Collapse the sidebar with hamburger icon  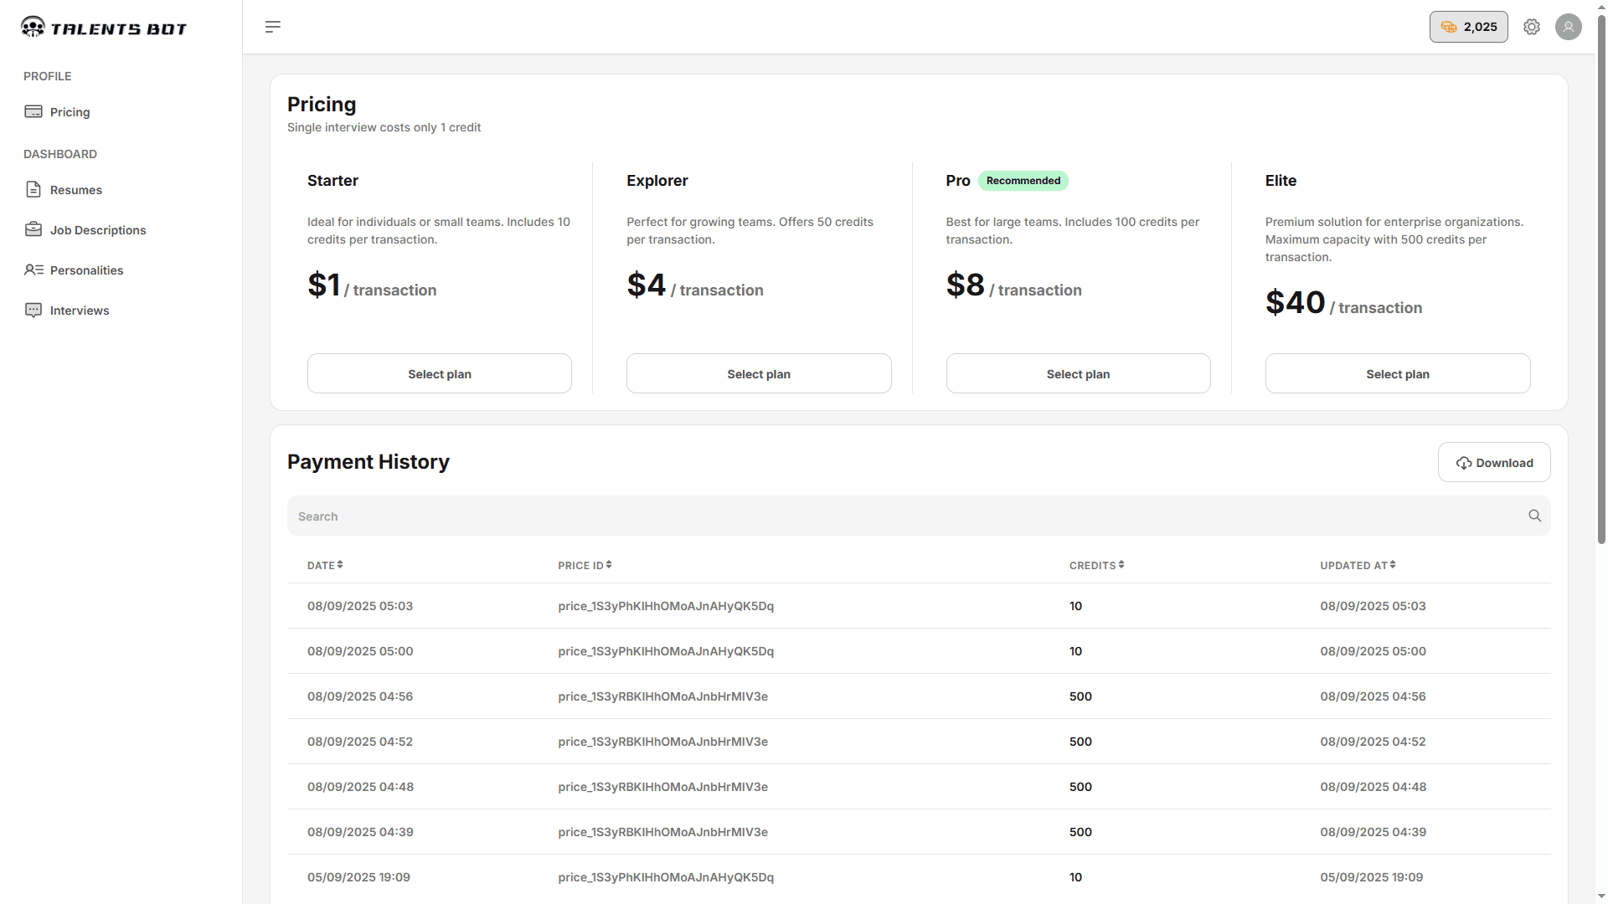pyautogui.click(x=273, y=27)
